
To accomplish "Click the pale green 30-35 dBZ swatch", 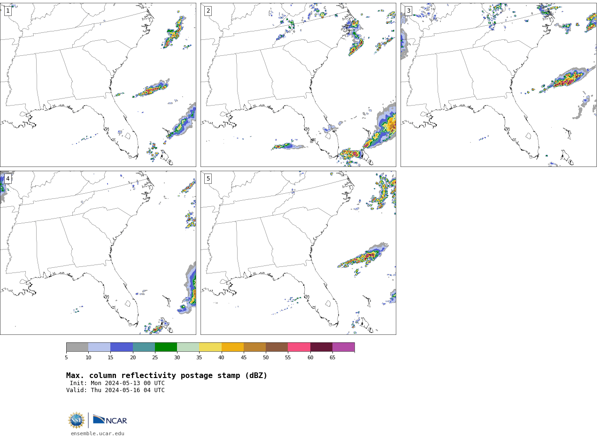I will coord(188,347).
